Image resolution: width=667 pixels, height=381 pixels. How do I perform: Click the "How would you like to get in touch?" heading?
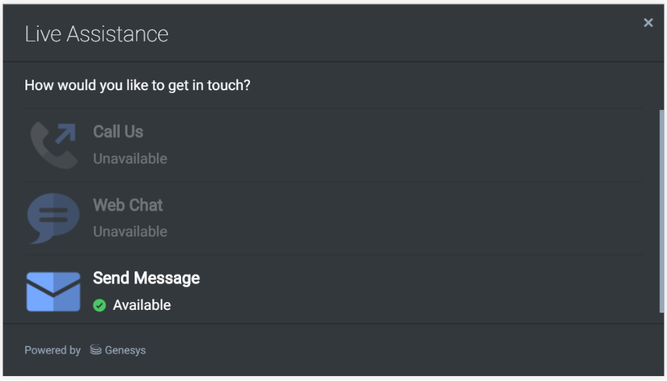coord(137,85)
